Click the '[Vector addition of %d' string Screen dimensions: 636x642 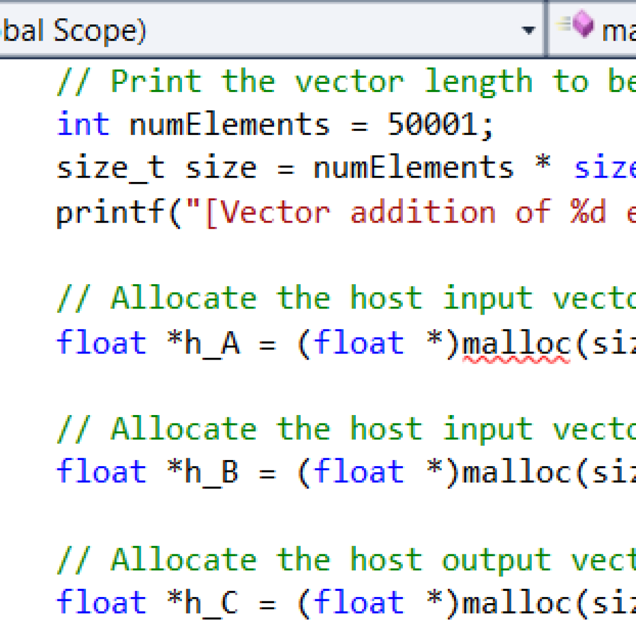406,213
